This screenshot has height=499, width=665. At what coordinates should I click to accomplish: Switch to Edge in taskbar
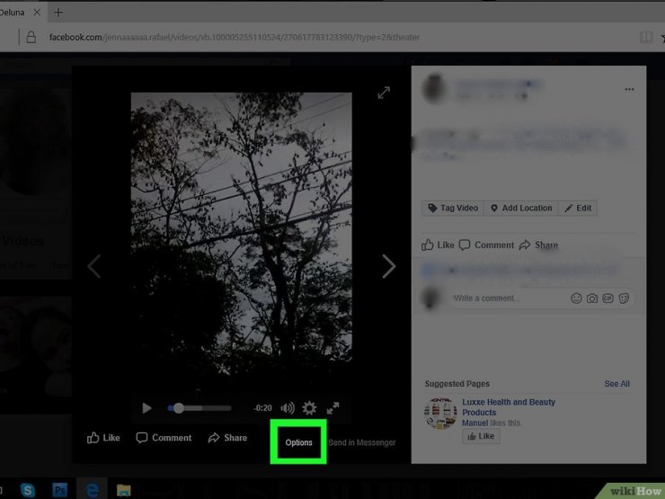[x=92, y=490]
